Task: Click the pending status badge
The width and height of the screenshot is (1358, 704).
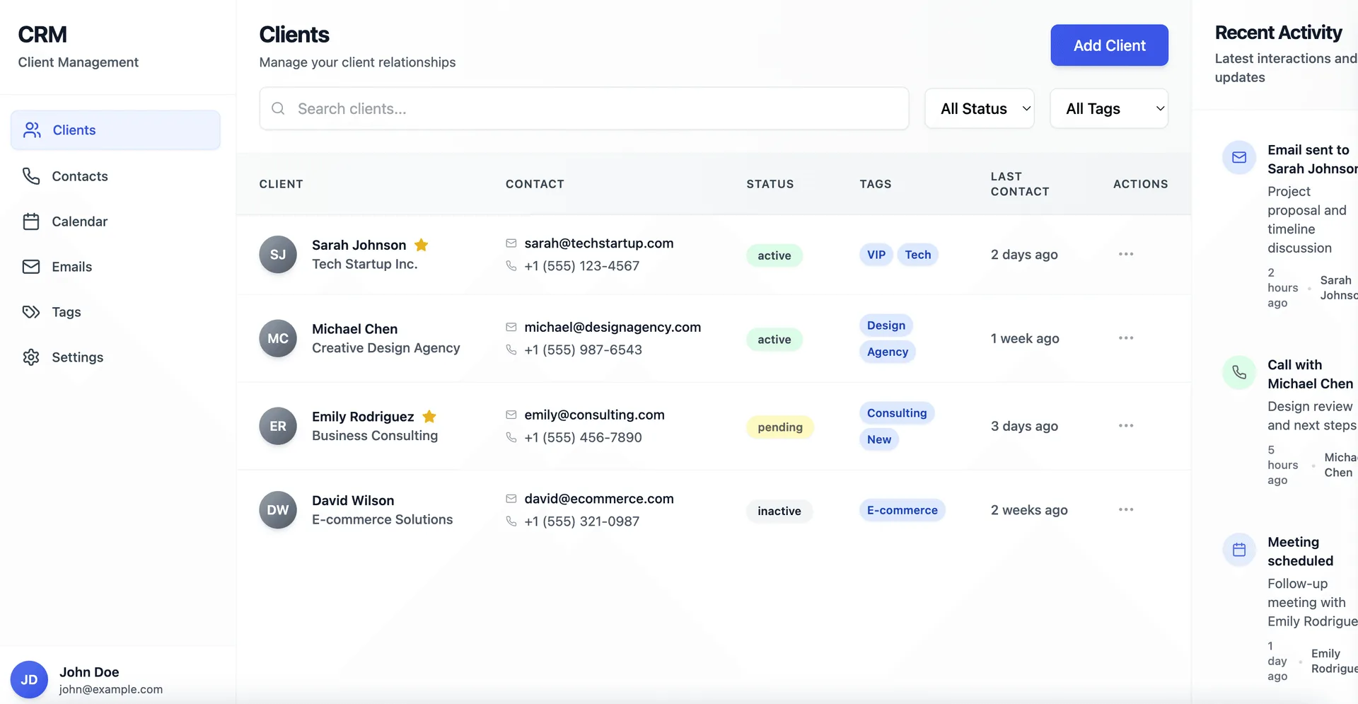Action: [780, 427]
